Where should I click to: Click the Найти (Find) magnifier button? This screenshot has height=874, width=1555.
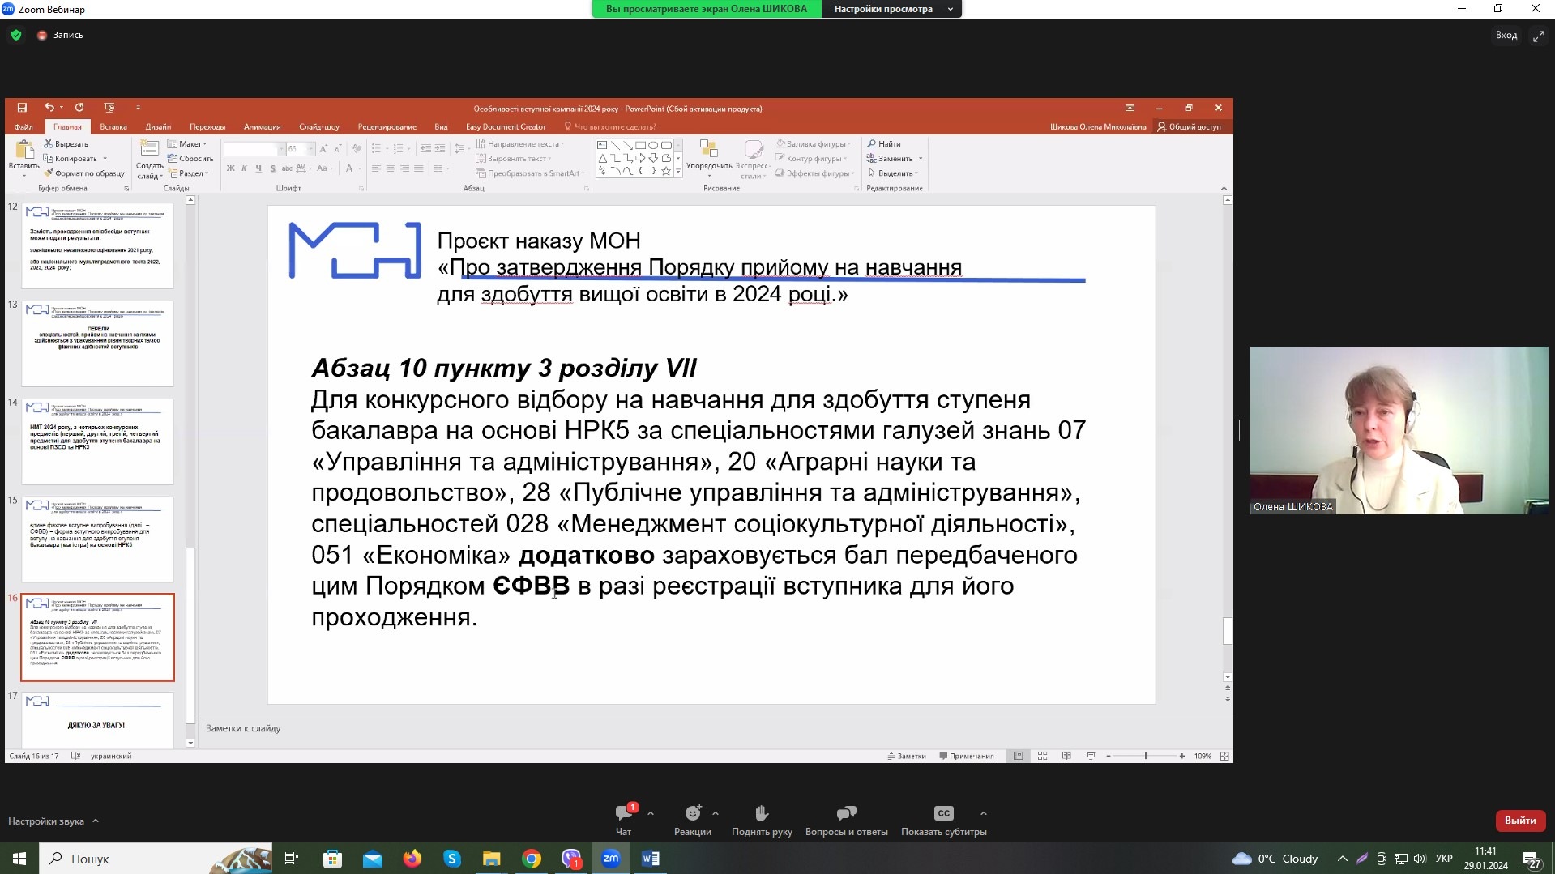click(x=883, y=144)
